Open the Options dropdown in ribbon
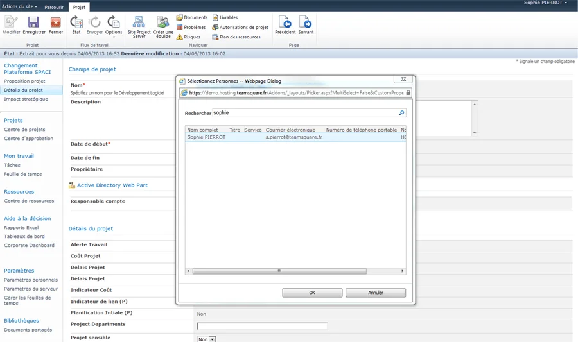The height and width of the screenshot is (342, 578). pyautogui.click(x=114, y=27)
